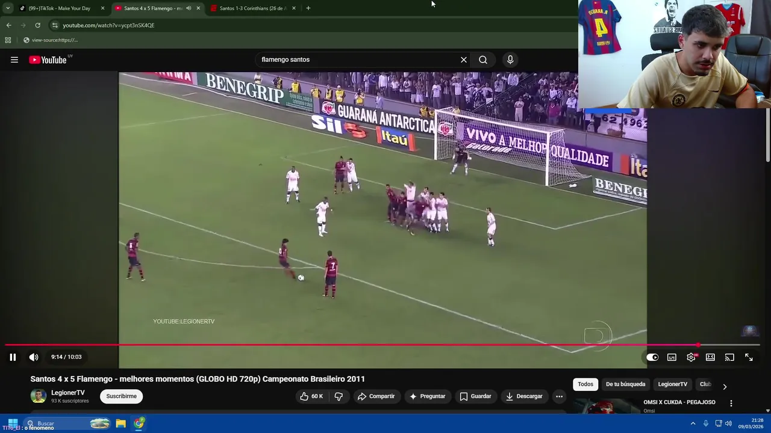Select the LegionerTV filter chip

click(672, 384)
